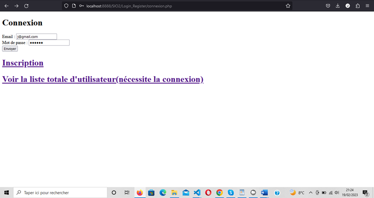The image size is (374, 198).
Task: Open the Voir la liste totale d'utilisateur link
Action: coord(103,79)
